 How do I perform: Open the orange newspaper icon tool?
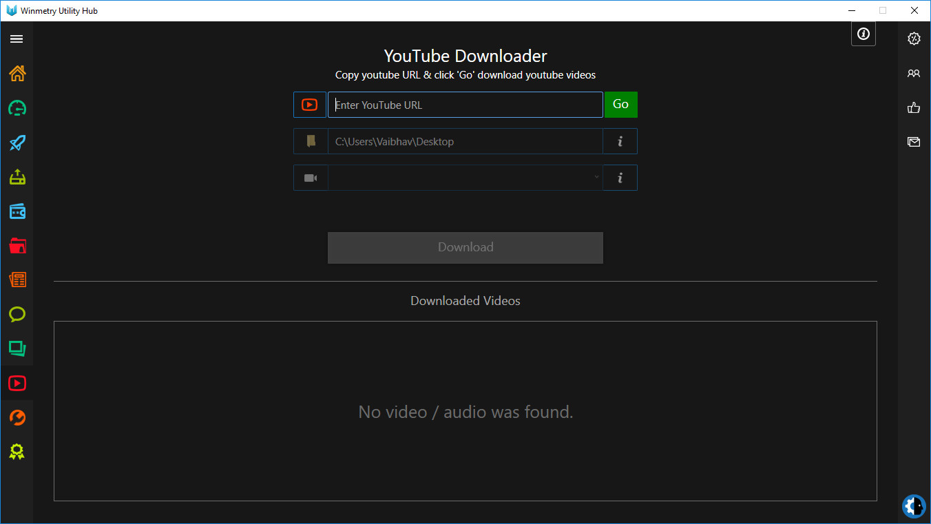pos(17,280)
